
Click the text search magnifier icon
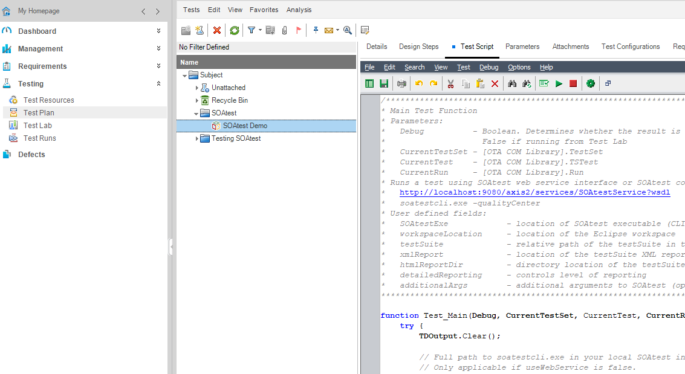click(348, 30)
